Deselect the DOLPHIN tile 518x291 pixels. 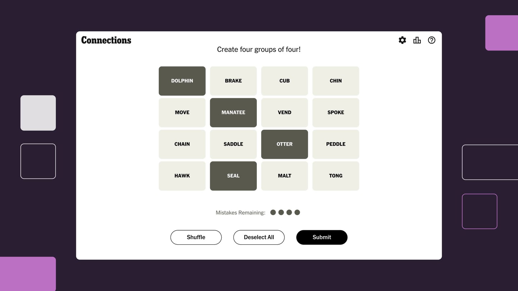pyautogui.click(x=182, y=81)
